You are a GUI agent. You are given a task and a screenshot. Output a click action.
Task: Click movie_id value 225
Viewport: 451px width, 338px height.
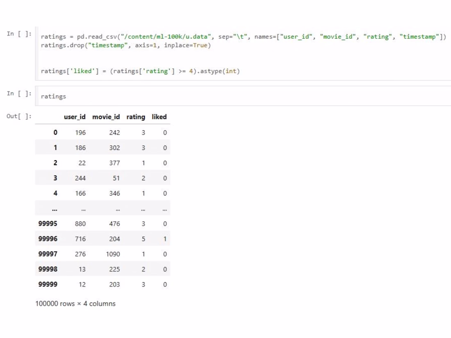[114, 269]
